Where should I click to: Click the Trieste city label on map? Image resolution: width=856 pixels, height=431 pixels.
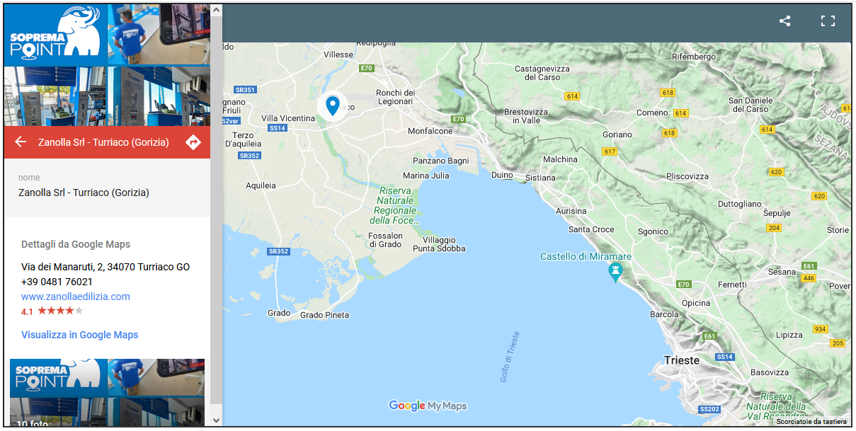[x=682, y=360]
